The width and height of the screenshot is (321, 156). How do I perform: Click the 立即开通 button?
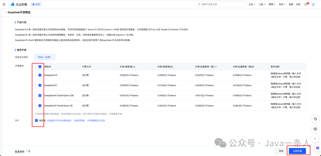click(297, 151)
